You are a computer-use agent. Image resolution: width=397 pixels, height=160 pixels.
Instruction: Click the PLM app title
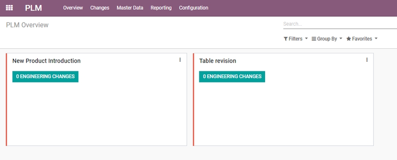[x=34, y=8]
